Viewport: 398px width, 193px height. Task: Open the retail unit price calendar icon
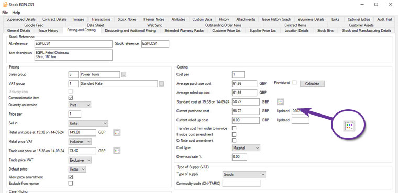117,133
